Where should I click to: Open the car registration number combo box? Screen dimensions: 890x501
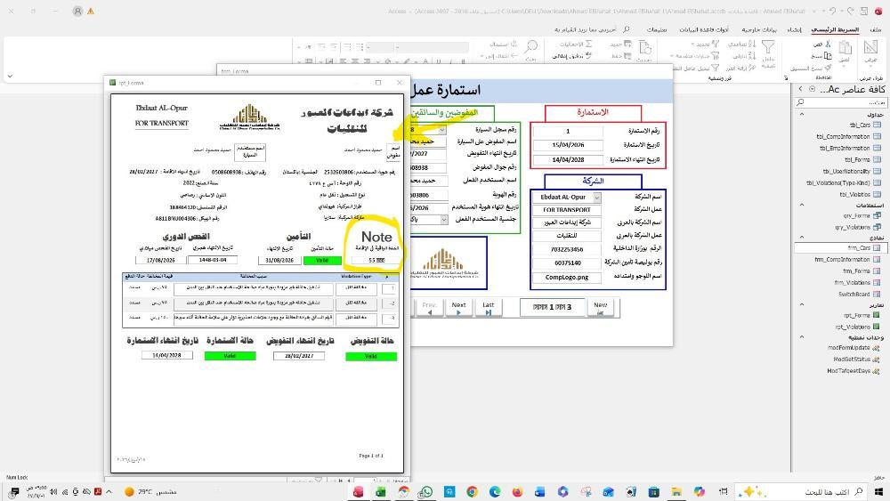pos(442,130)
